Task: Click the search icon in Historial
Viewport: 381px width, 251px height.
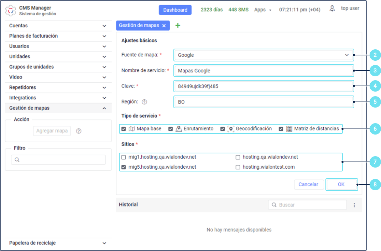Action: [x=274, y=205]
